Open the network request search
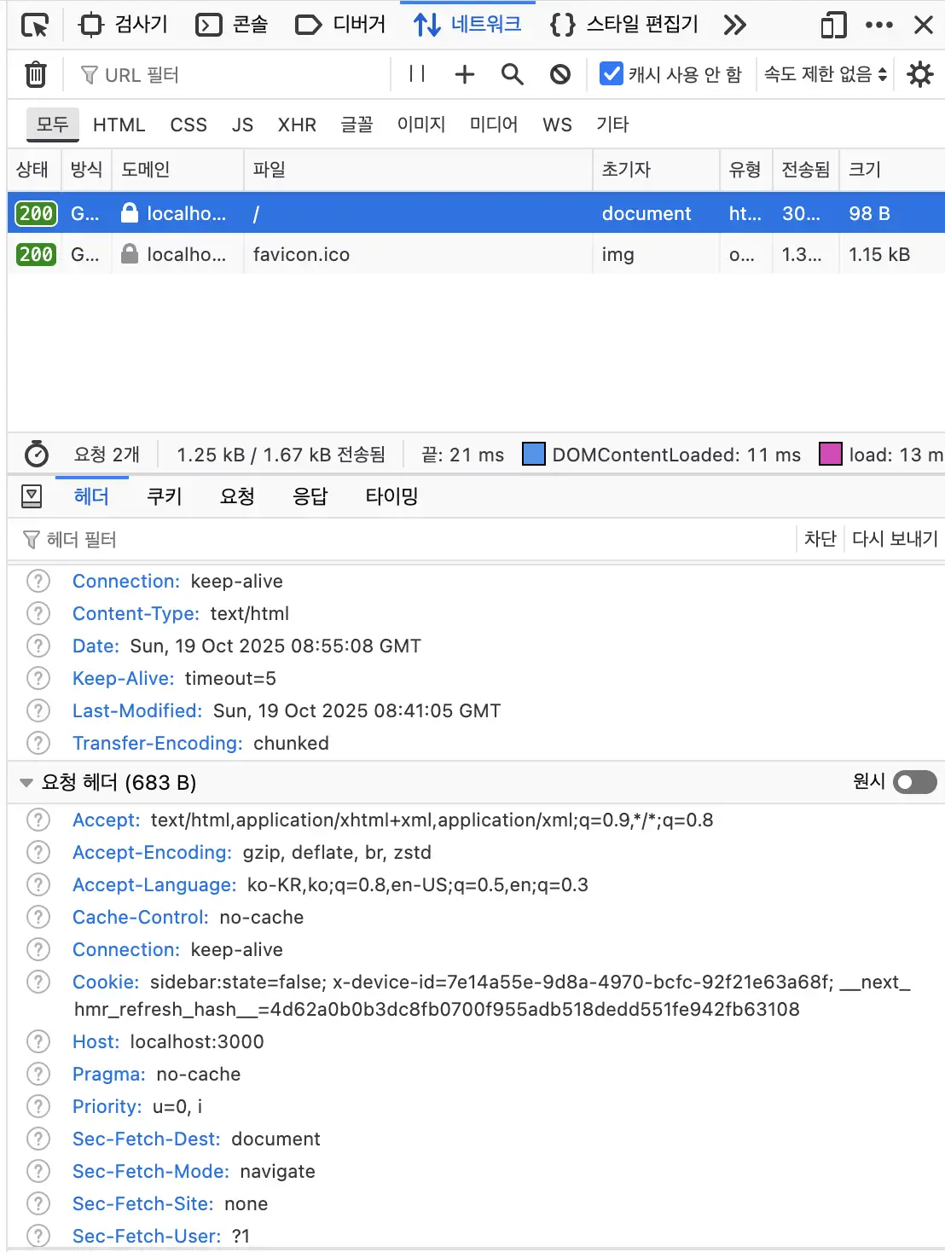This screenshot has height=1252, width=945. tap(512, 74)
